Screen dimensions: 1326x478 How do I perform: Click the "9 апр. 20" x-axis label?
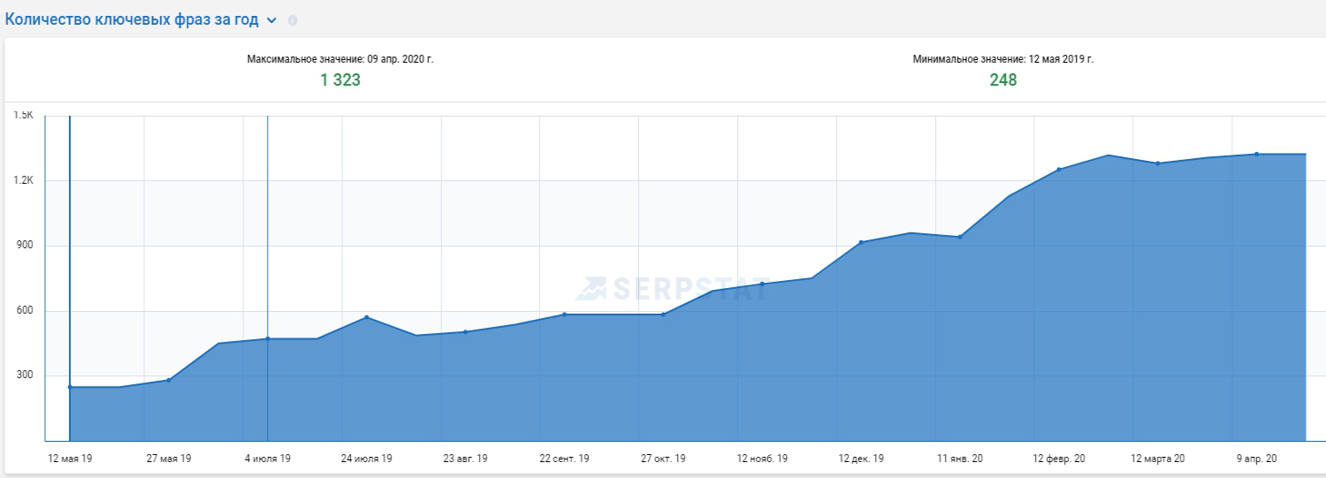click(x=1256, y=459)
